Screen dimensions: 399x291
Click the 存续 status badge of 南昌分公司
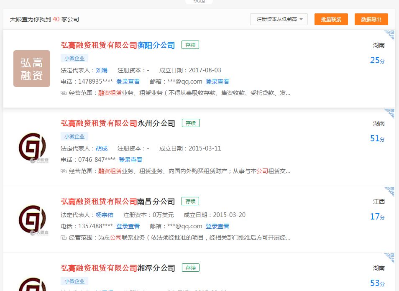click(190, 201)
